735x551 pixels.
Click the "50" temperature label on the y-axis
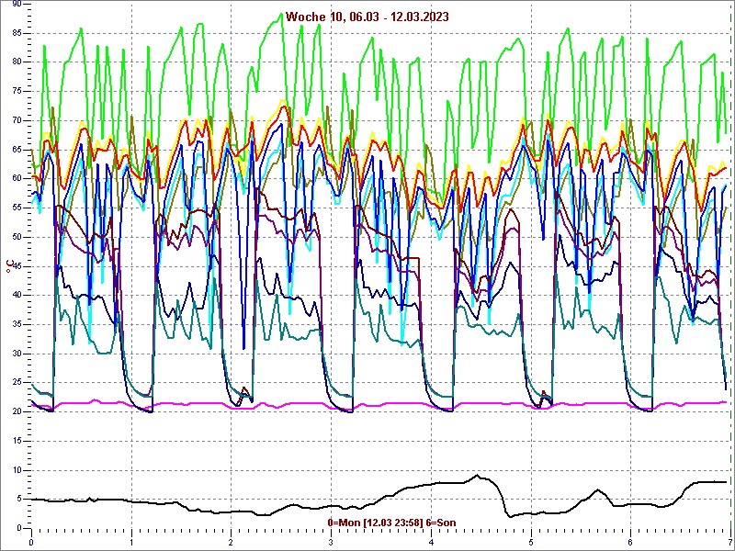point(17,237)
